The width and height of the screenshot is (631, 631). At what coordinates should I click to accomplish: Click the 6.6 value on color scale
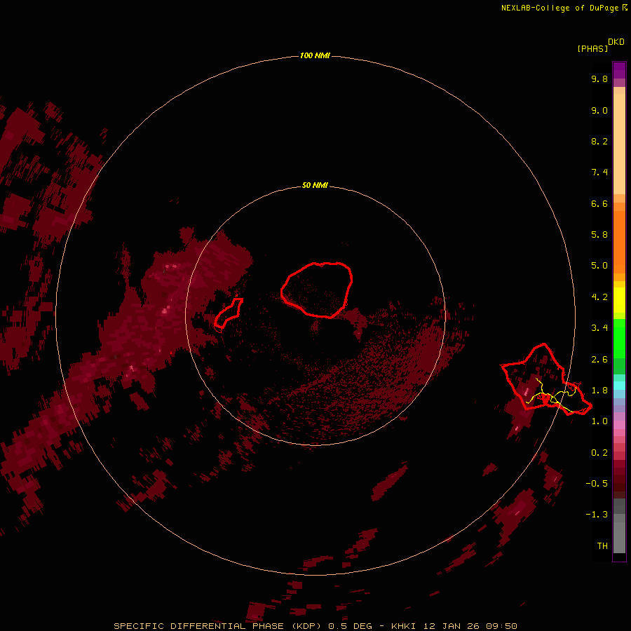[599, 203]
